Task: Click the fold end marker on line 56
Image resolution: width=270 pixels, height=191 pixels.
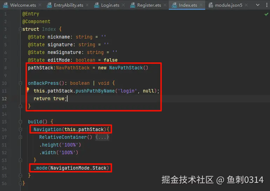Action: (x=20, y=183)
